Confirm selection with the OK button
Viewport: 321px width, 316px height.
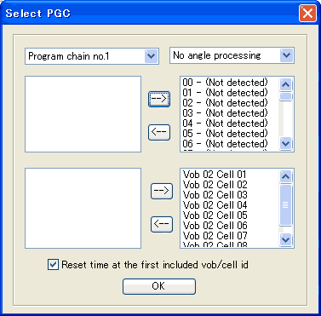(x=159, y=286)
